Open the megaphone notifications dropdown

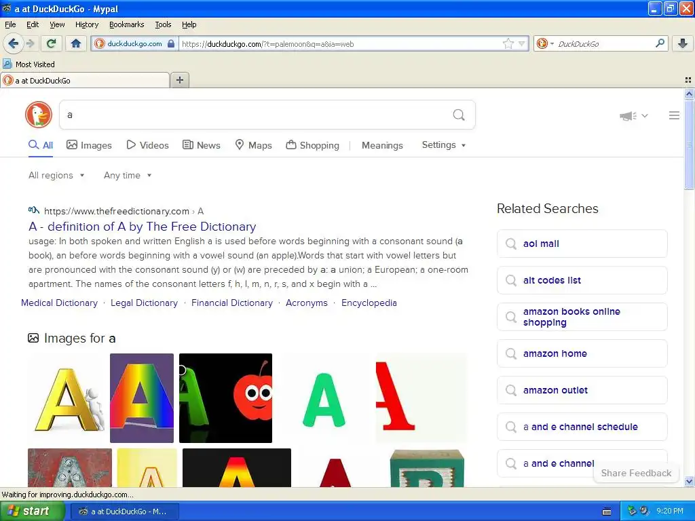coord(633,116)
